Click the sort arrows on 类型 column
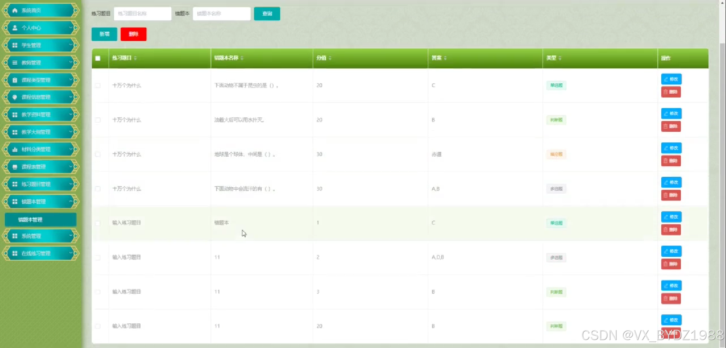This screenshot has height=348, width=726. pos(560,58)
